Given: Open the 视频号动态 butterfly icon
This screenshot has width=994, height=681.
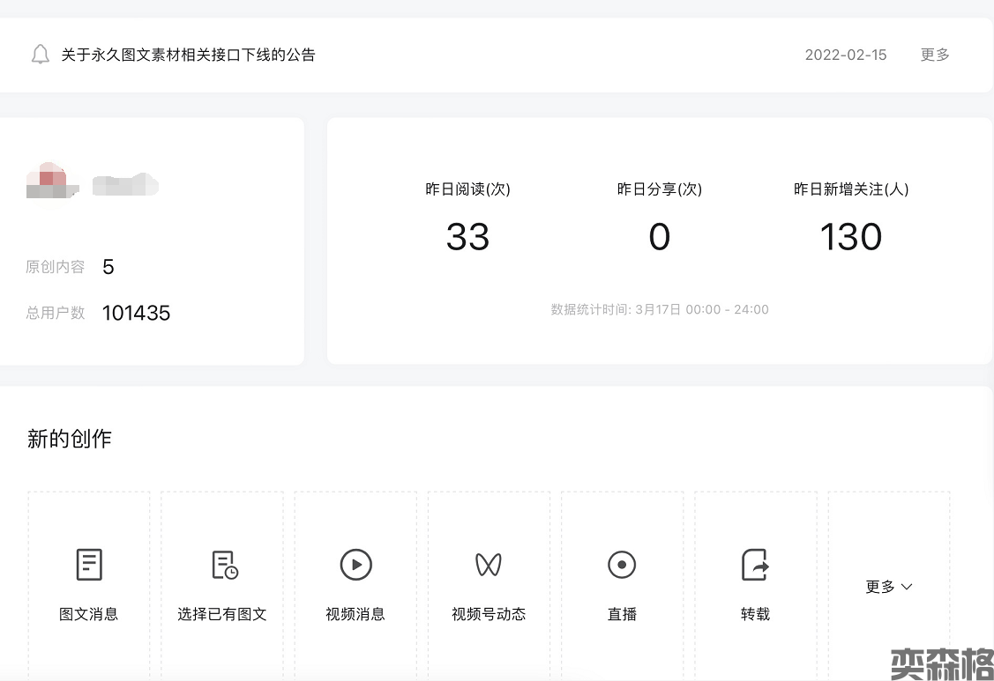Looking at the screenshot, I should tap(489, 565).
